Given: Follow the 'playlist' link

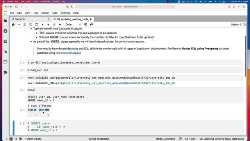Looking at the screenshot, I should (x=77, y=53).
